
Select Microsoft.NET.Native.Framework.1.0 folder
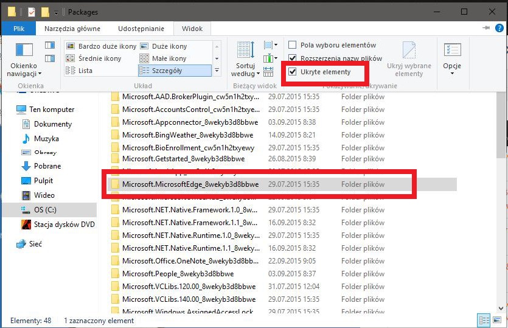click(x=248, y=210)
